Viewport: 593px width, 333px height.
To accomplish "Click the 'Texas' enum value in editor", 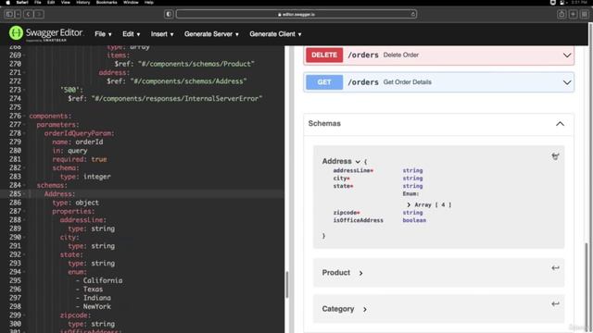I will 93,290.
